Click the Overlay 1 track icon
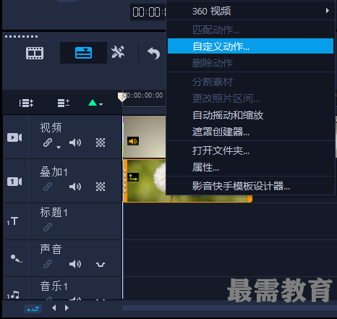337x319 pixels. pos(14,182)
